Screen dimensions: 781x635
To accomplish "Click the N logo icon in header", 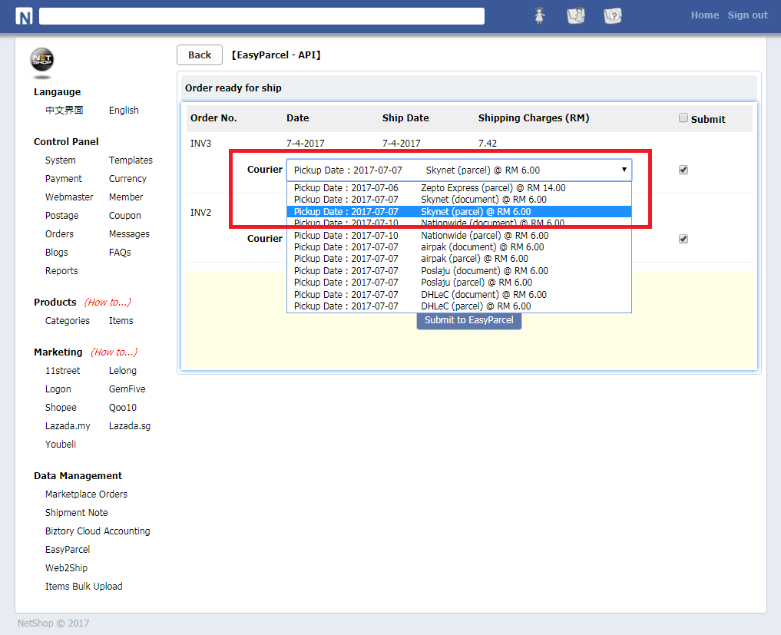I will click(x=24, y=16).
